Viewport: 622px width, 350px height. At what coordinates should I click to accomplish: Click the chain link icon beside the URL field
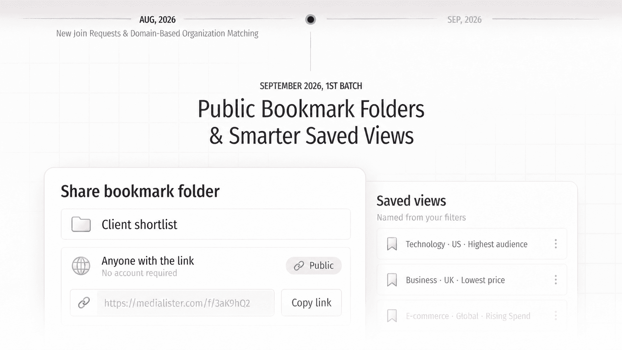[84, 303]
